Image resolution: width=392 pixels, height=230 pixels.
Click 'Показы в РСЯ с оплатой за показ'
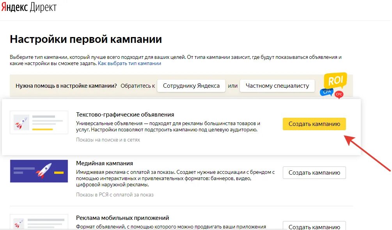click(x=115, y=195)
